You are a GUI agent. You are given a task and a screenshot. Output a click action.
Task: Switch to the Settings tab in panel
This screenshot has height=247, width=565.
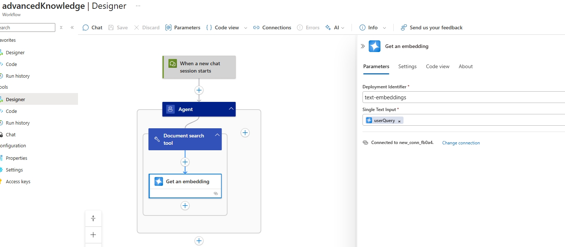pyautogui.click(x=408, y=66)
